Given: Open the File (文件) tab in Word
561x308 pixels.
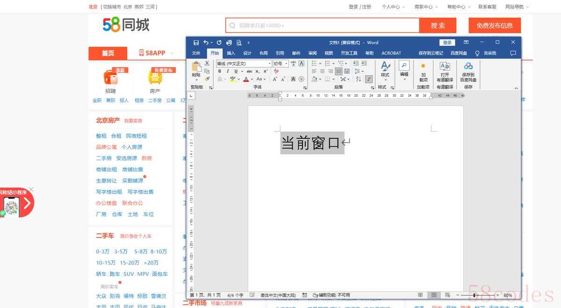Looking at the screenshot, I should [x=196, y=53].
